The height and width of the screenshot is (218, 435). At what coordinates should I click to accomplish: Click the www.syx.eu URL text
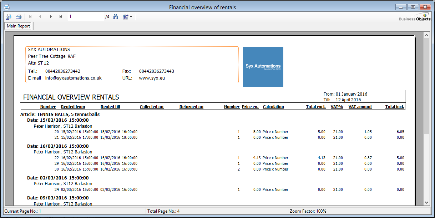click(x=152, y=78)
